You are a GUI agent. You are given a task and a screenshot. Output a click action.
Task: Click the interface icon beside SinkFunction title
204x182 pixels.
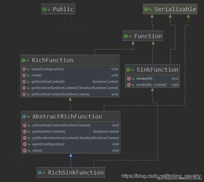click(x=128, y=70)
